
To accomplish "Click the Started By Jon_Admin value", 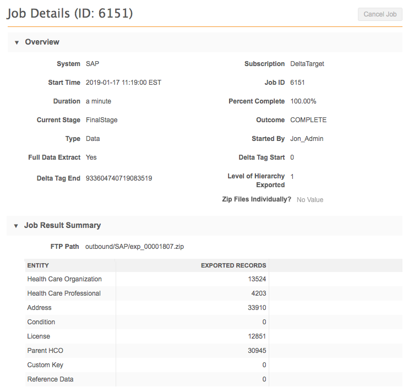I will click(307, 139).
